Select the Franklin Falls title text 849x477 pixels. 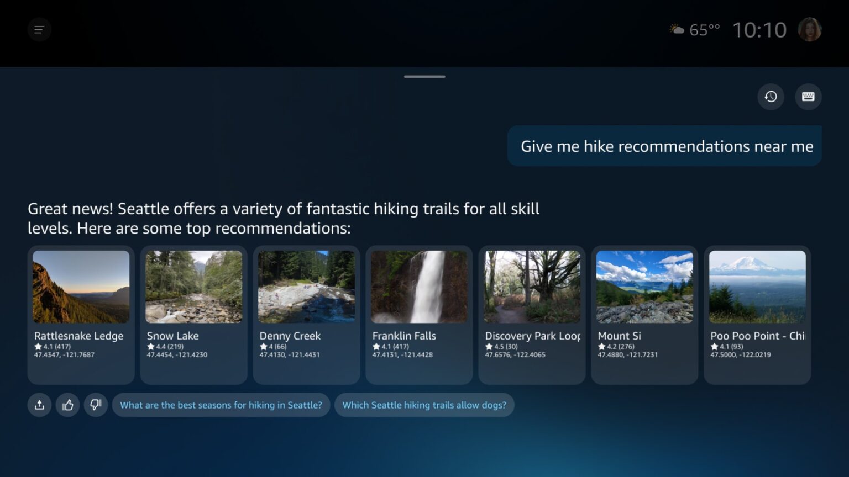pyautogui.click(x=404, y=336)
